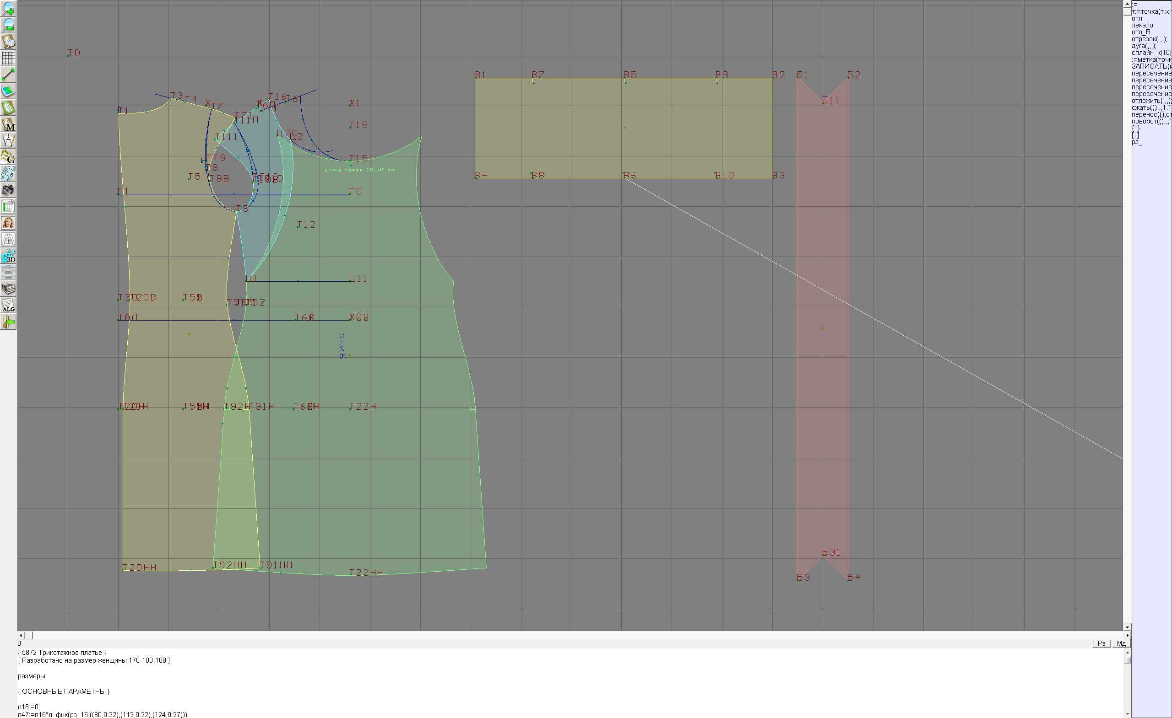Open the ALG algorithm document icon
The width and height of the screenshot is (1172, 718).
[x=9, y=305]
